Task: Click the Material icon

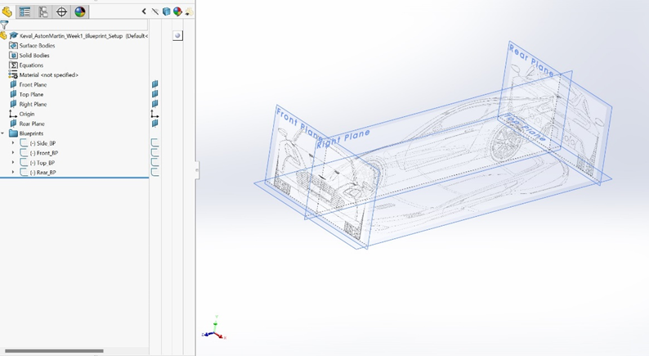Action: click(x=13, y=75)
